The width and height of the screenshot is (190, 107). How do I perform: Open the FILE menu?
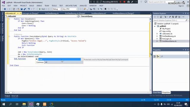tap(3, 6)
